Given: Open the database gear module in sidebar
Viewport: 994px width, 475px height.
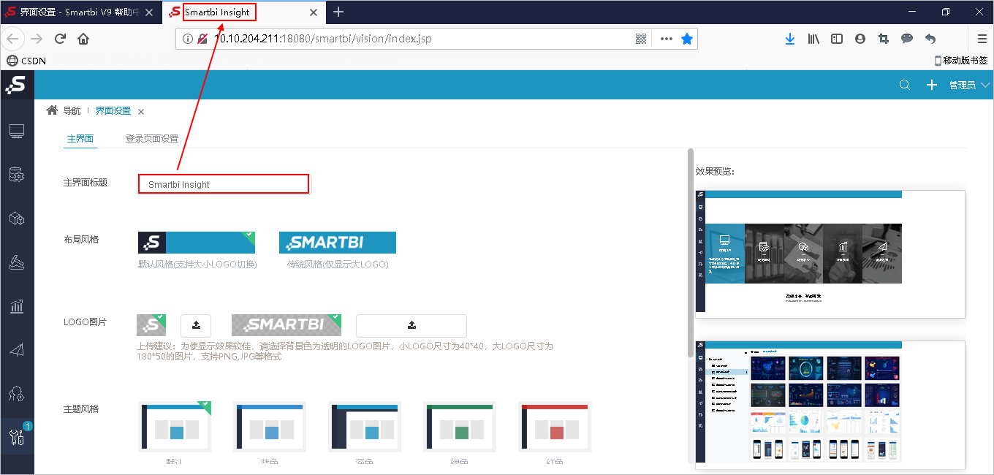Looking at the screenshot, I should [x=17, y=175].
